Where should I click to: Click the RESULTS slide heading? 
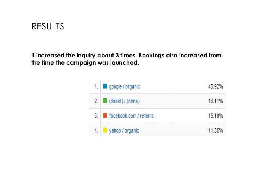point(48,27)
